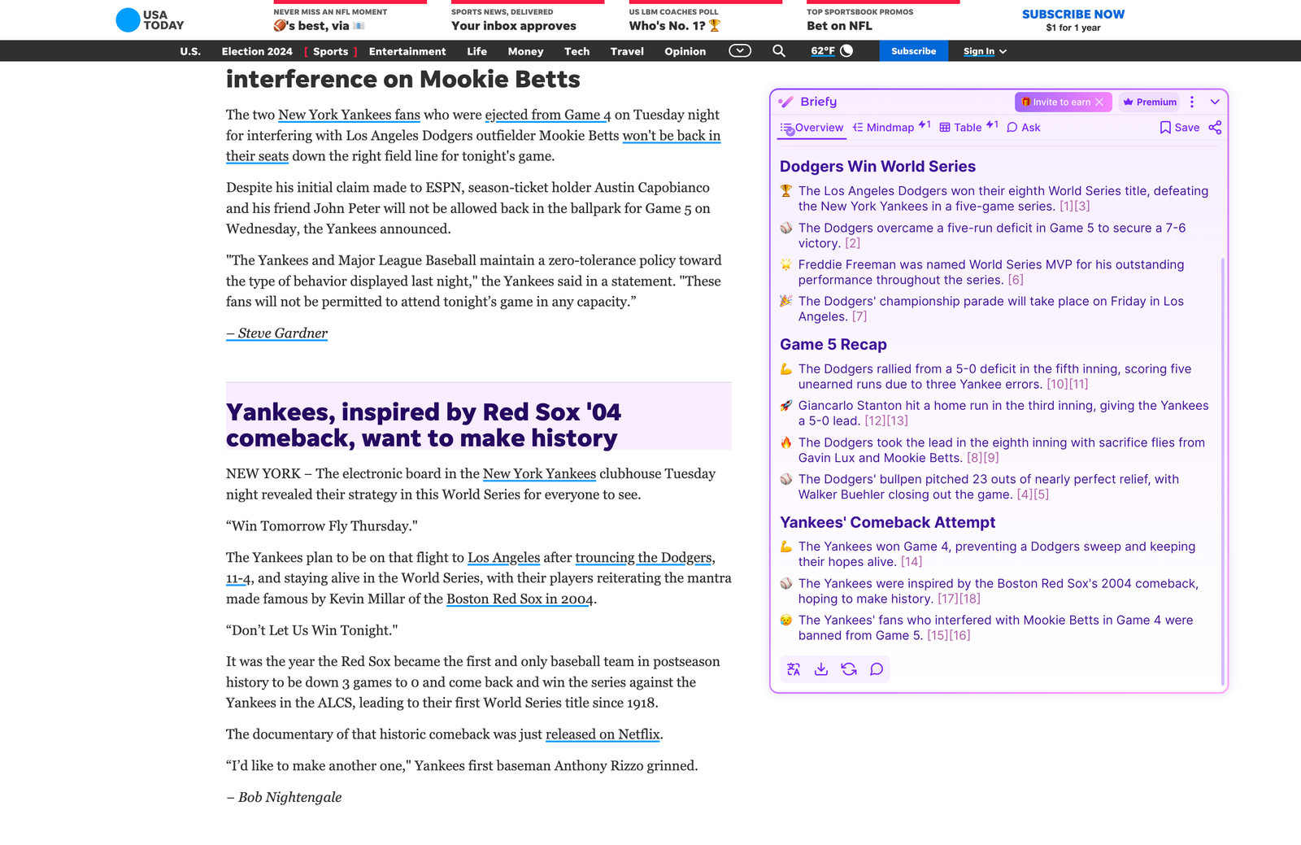Collapse the Briefy panel with the chevron

tap(1214, 102)
